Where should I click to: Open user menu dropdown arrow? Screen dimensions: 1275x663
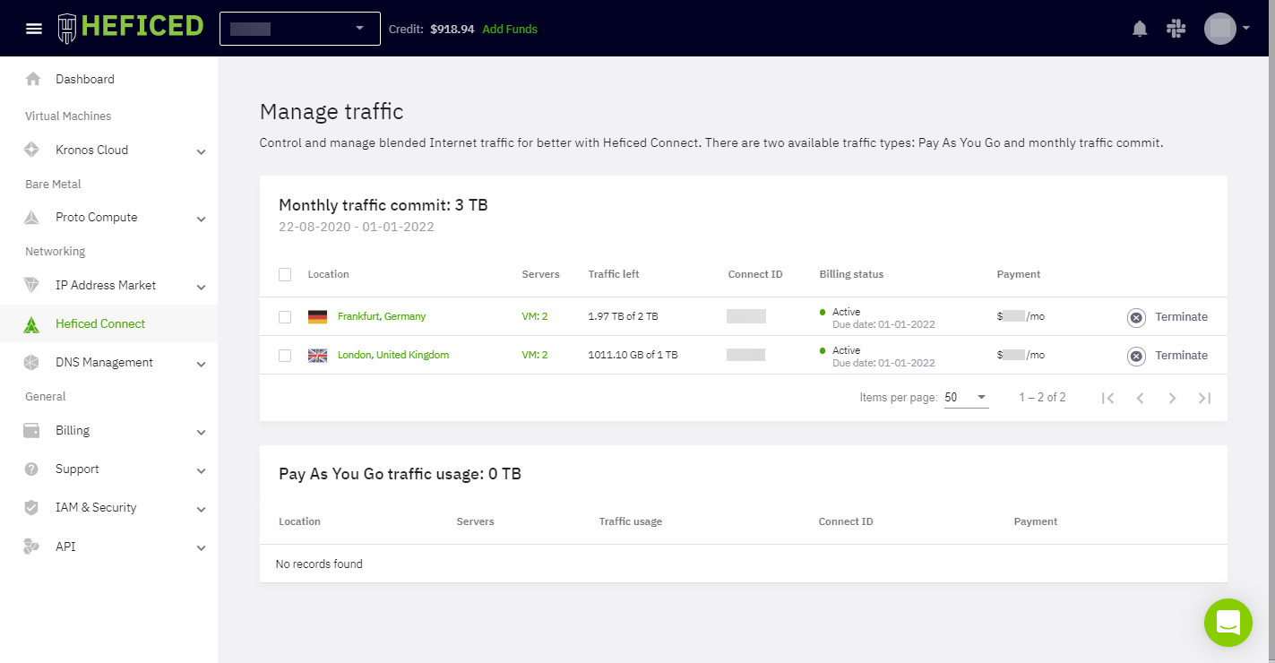click(1246, 28)
